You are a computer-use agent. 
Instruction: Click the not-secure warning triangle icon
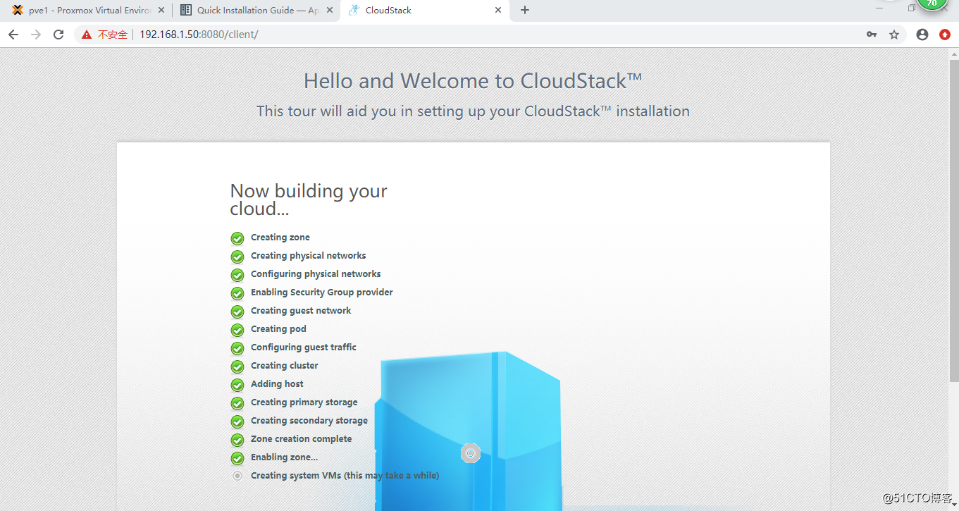coord(87,35)
